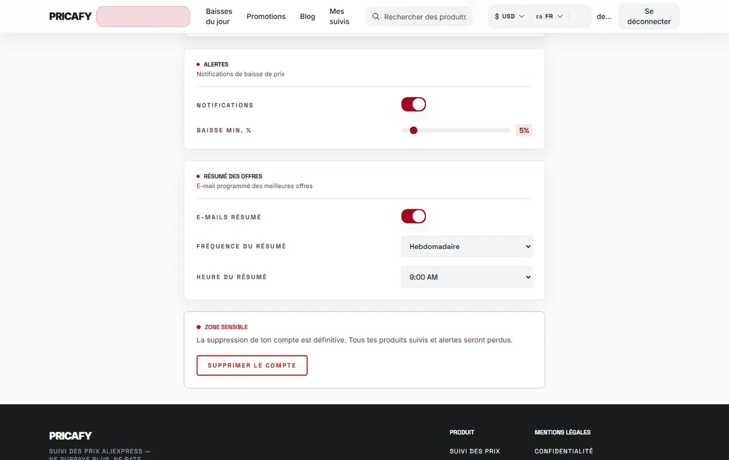This screenshot has height=460, width=729.
Task: Open the FR language selector
Action: point(549,16)
